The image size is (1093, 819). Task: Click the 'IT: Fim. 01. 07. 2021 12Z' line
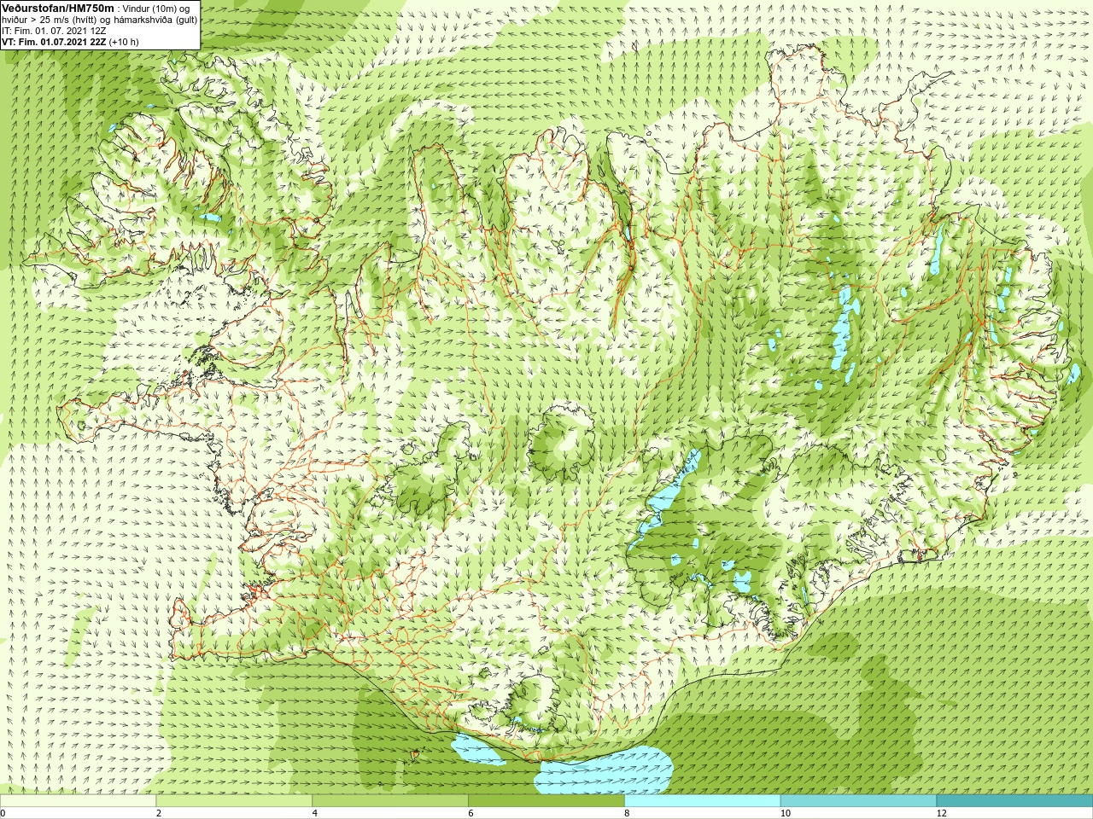point(54,31)
